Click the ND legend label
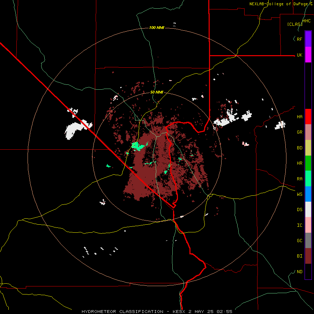314x314 pixels. (299, 272)
